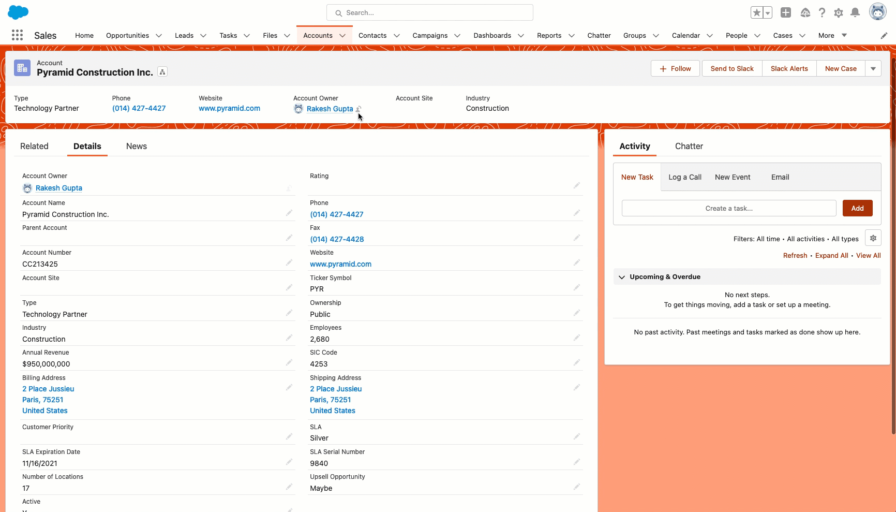The width and height of the screenshot is (896, 512).
Task: Switch to the Related tab
Action: pyautogui.click(x=34, y=146)
